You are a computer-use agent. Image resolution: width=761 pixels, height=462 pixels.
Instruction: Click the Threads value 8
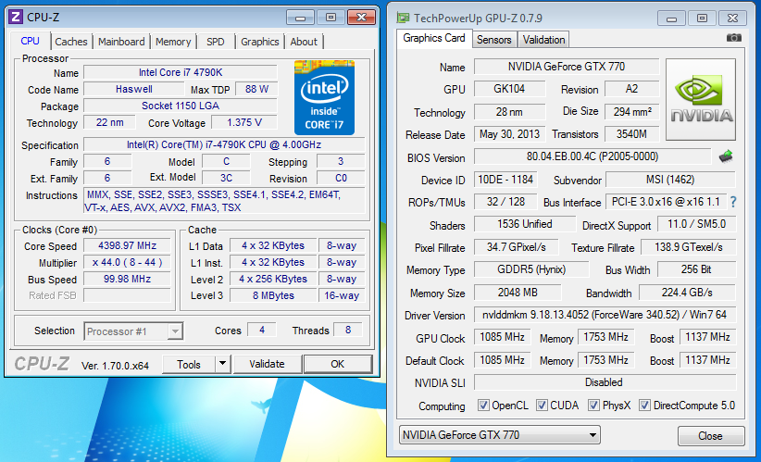point(348,331)
